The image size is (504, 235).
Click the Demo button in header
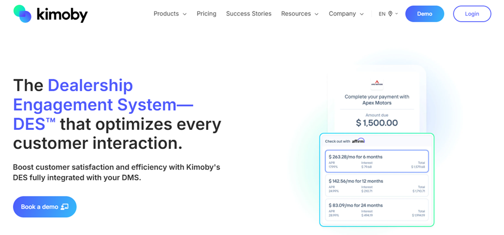click(424, 14)
